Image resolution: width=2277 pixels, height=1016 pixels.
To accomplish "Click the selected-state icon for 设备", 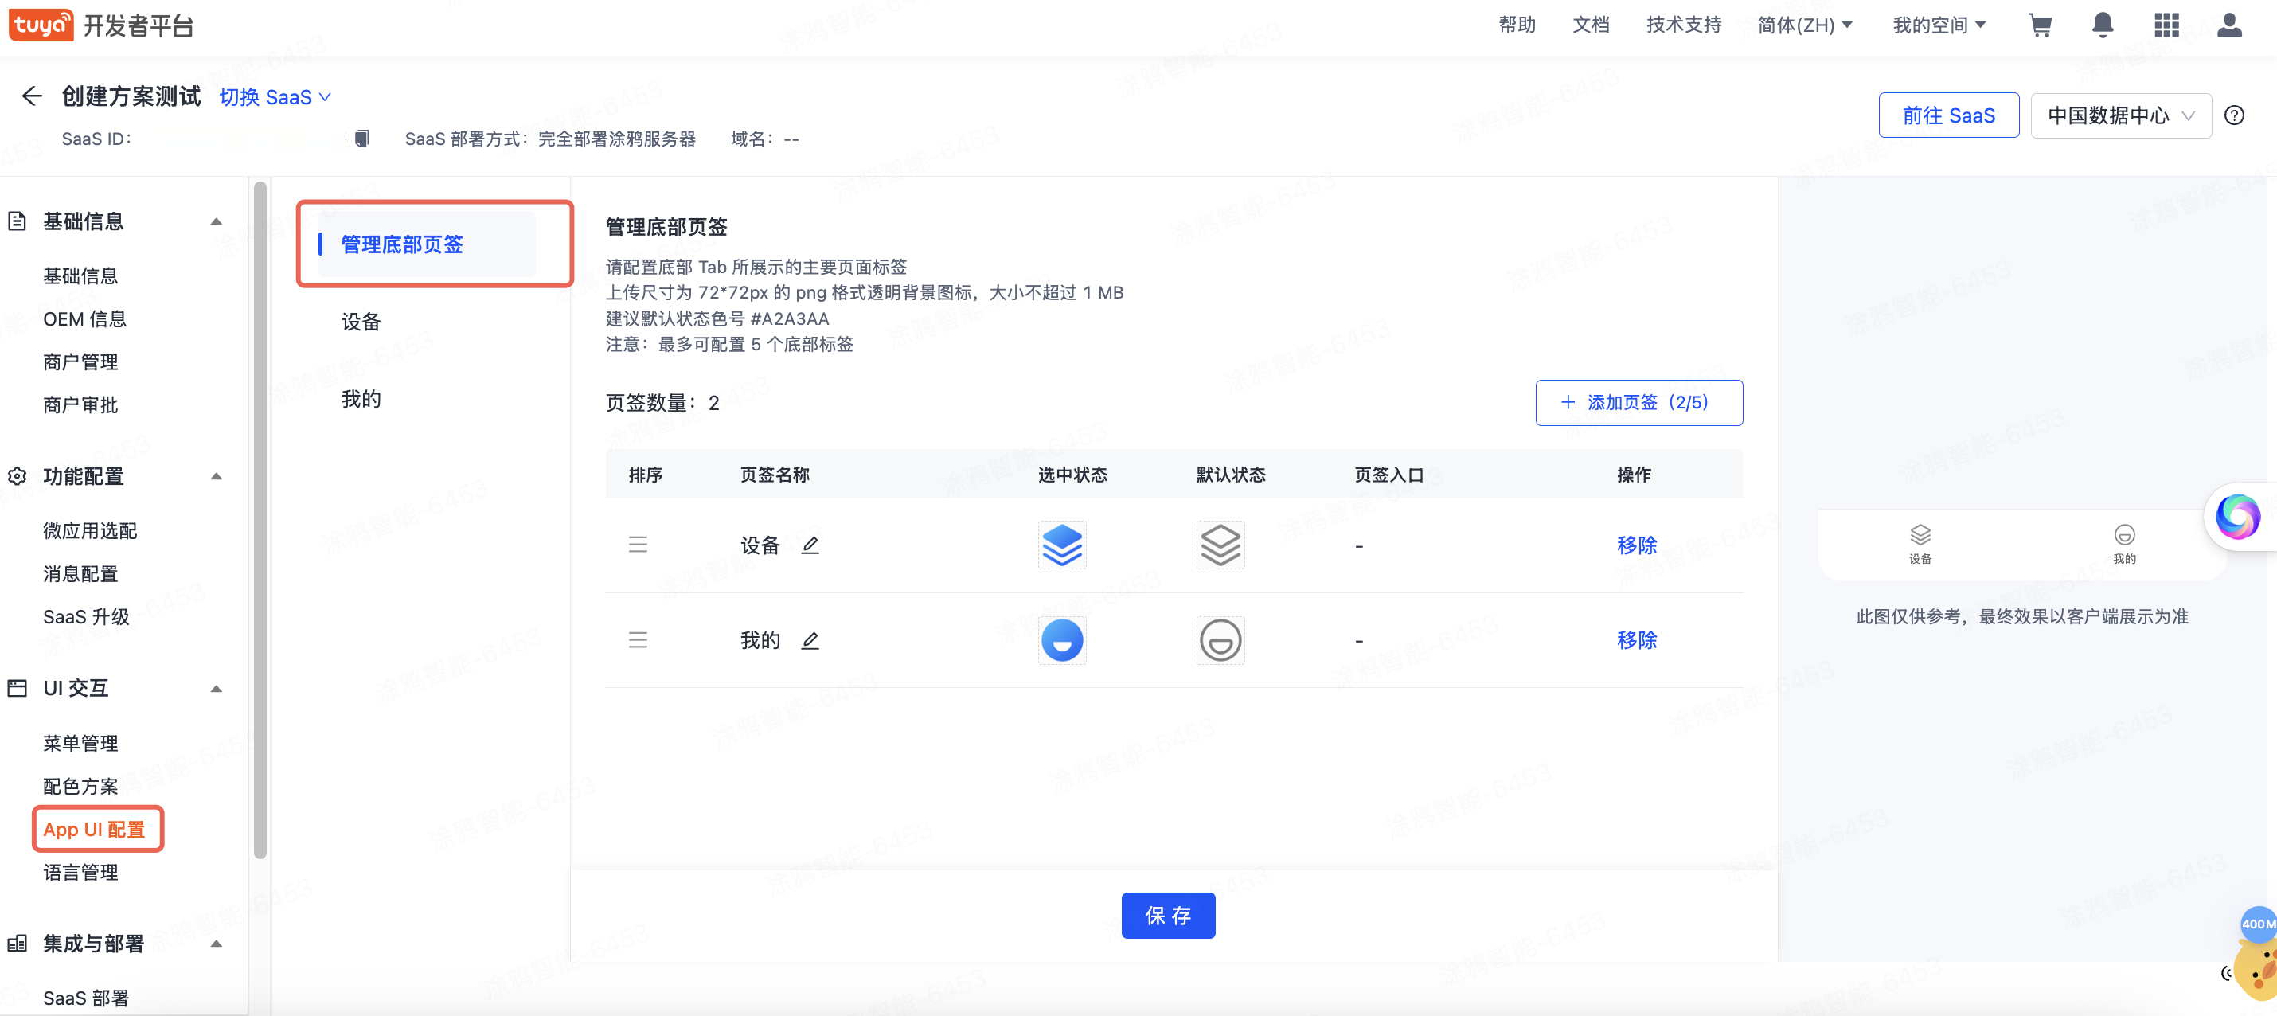I will (1061, 545).
